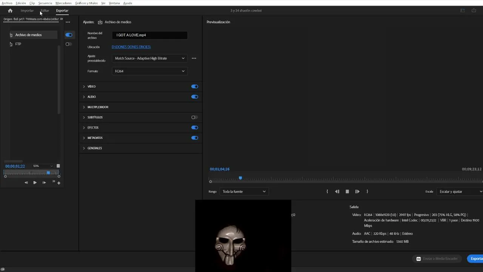Expand the Origen source overflow arrows
483x272 pixels.
62,19
